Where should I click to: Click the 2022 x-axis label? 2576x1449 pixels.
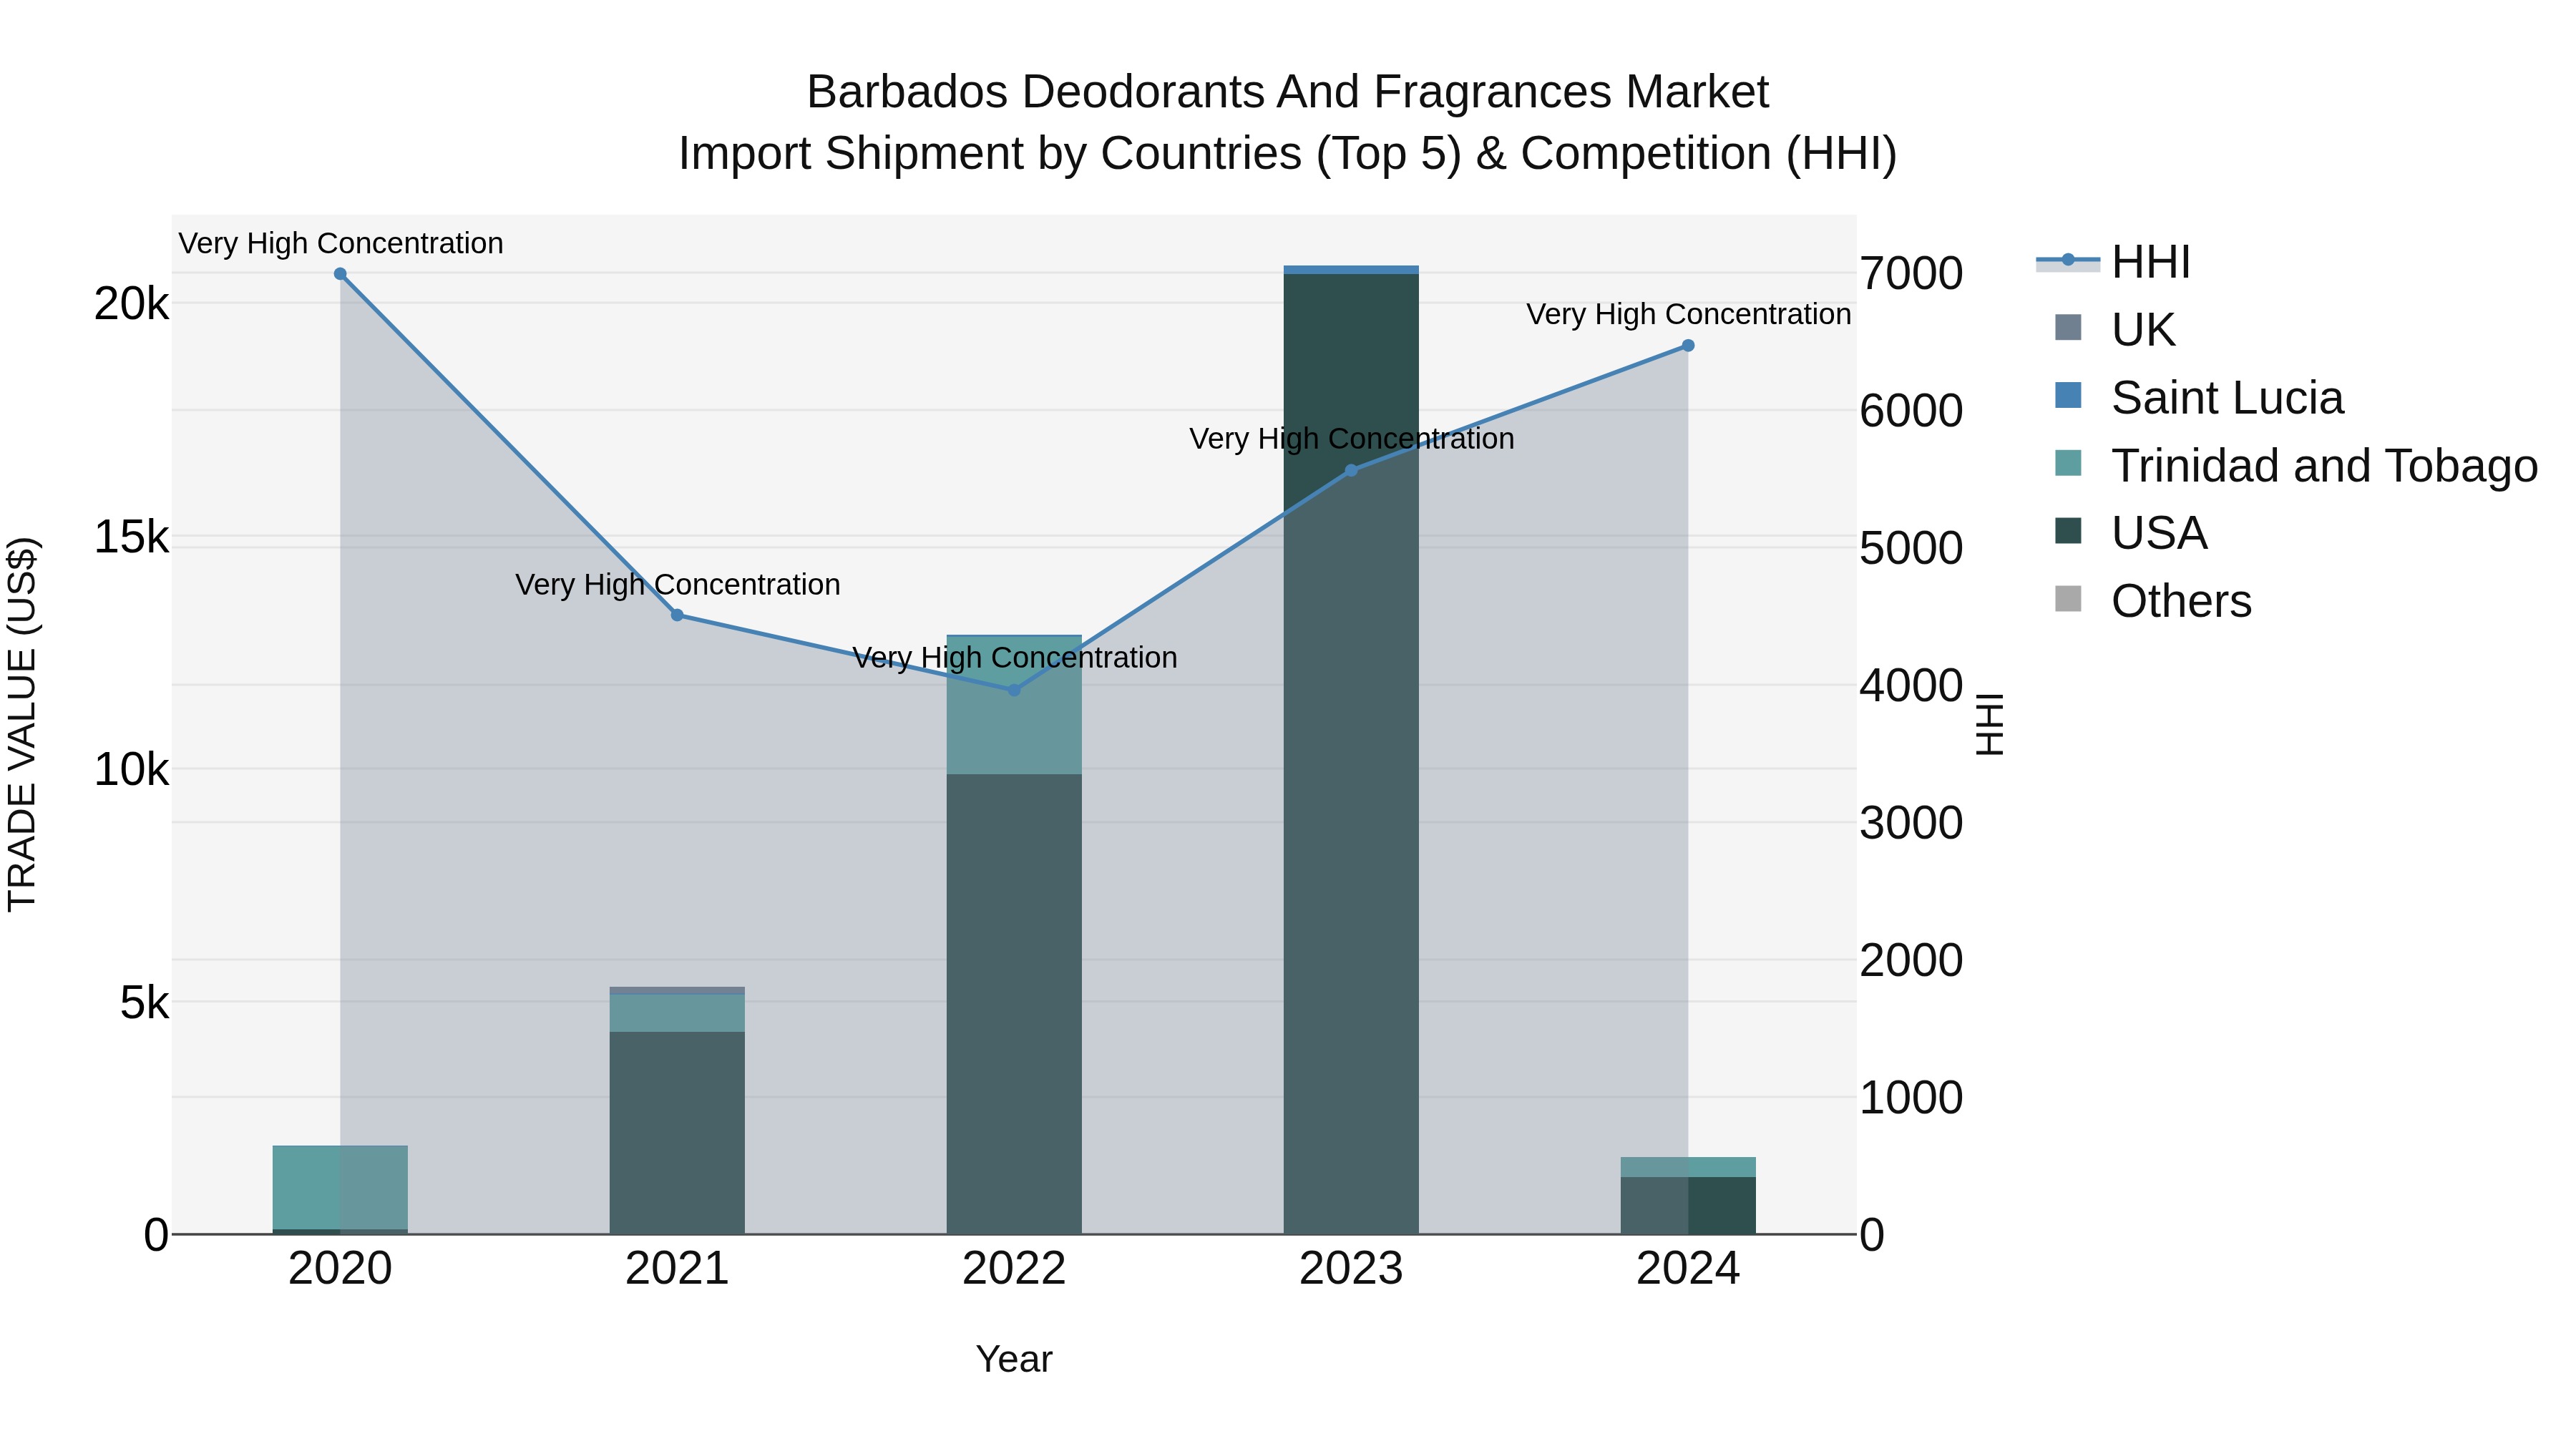(1014, 1269)
